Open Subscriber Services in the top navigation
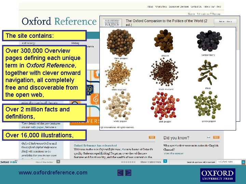Viewport: 246px width, 184px height. 179,6
